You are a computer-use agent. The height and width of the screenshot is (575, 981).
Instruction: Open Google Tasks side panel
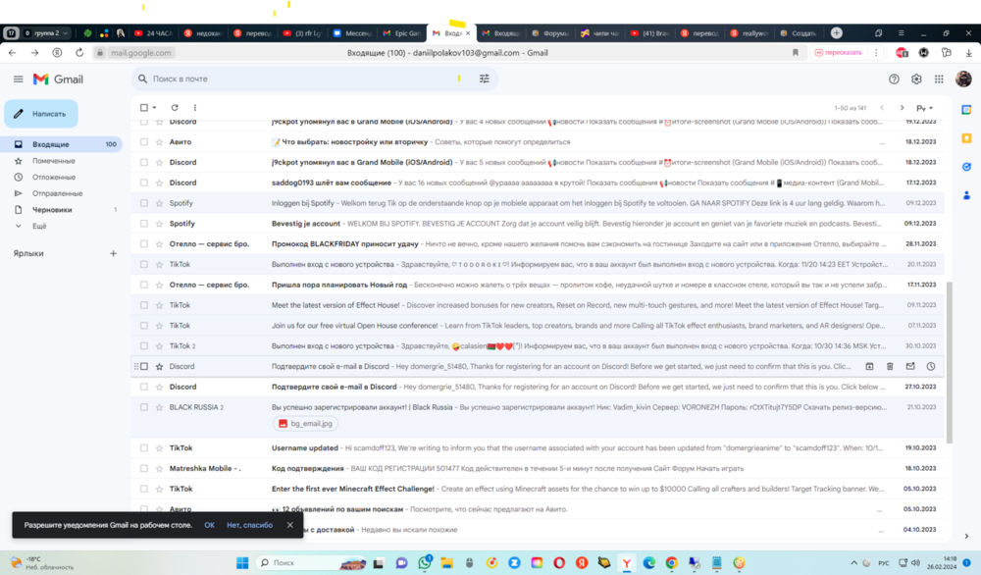pos(966,167)
